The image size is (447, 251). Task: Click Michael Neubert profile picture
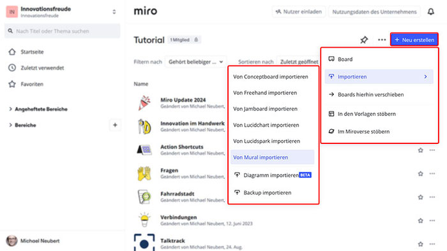point(11,241)
